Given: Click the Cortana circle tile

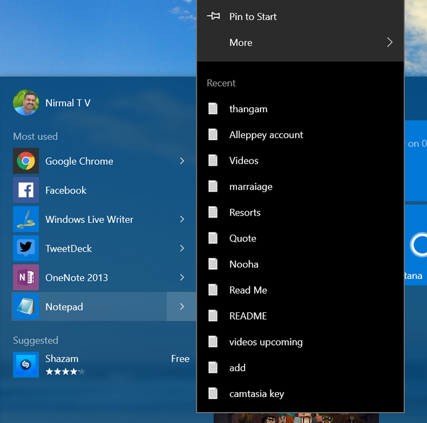Looking at the screenshot, I should coord(418,245).
